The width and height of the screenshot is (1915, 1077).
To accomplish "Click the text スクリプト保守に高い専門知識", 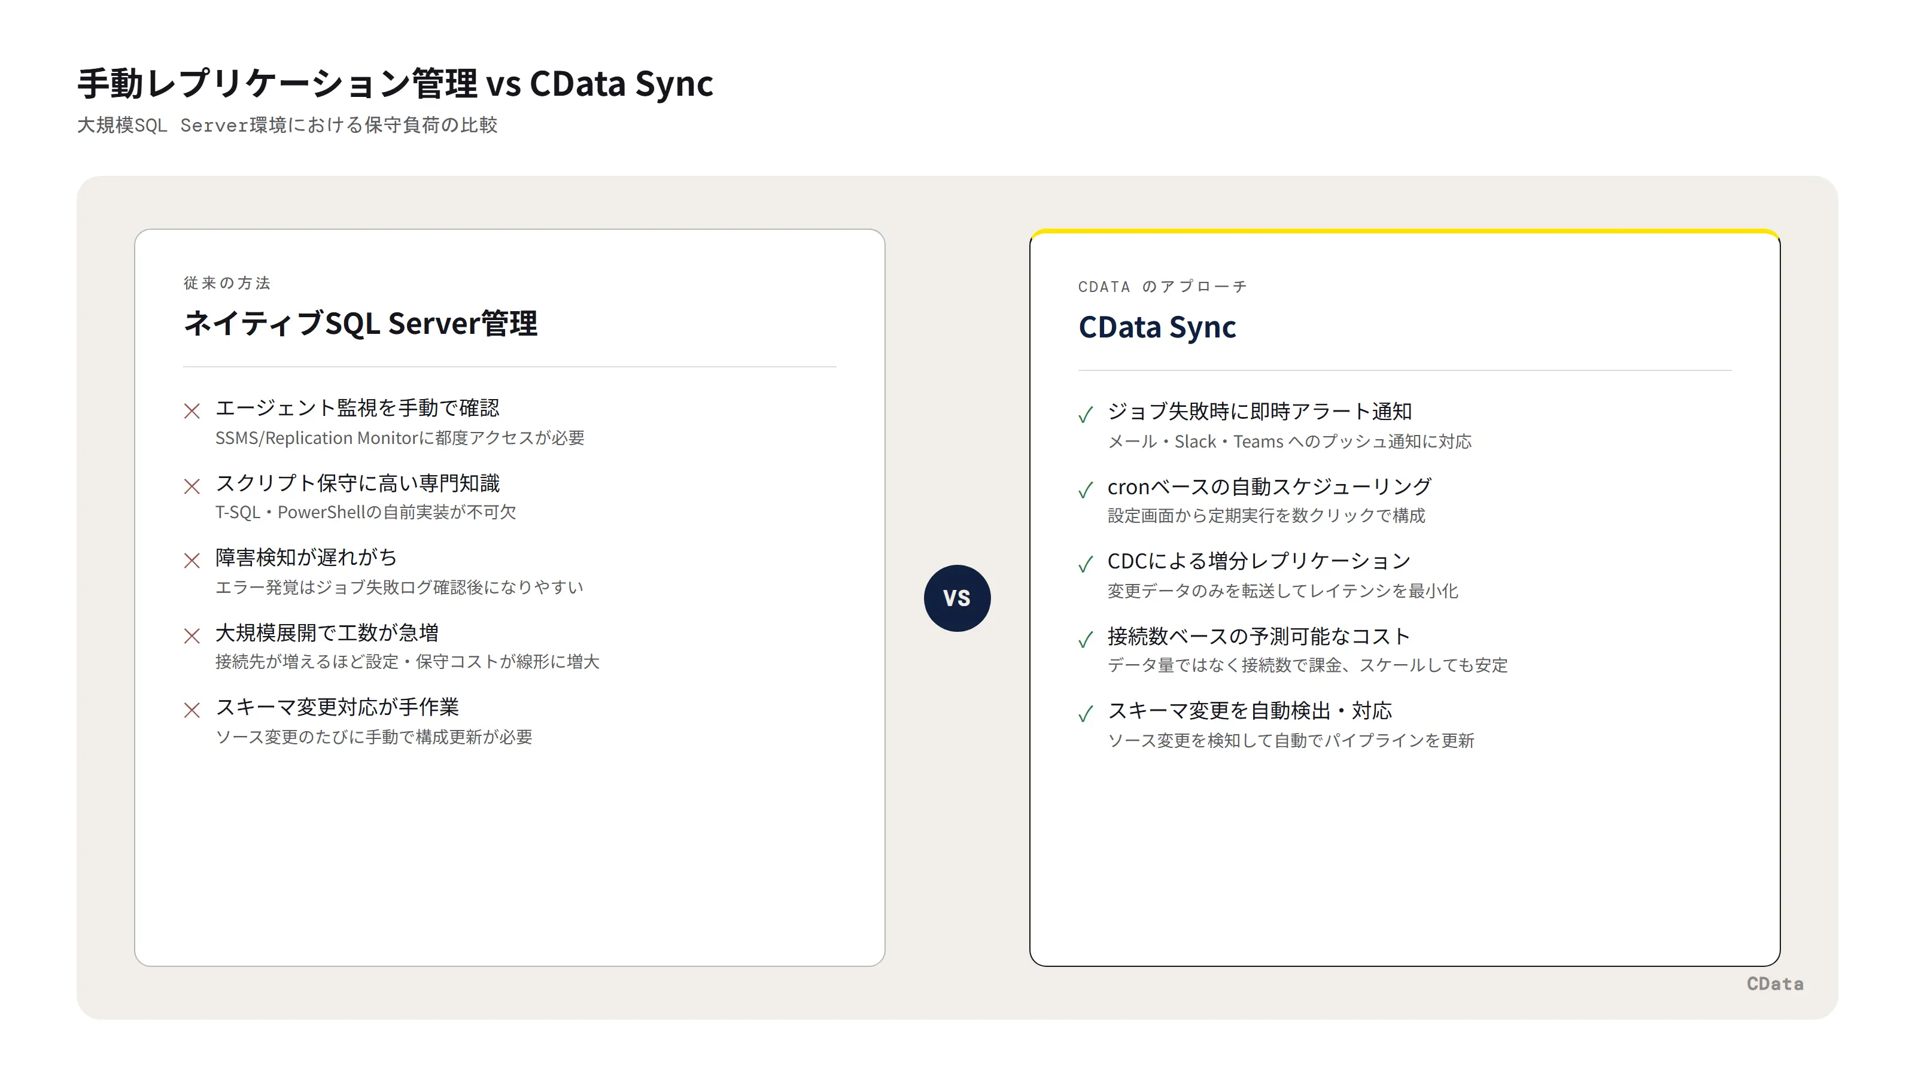I will [x=358, y=483].
